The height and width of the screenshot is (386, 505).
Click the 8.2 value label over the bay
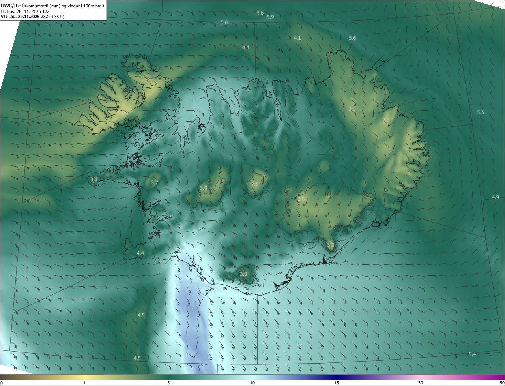click(187, 126)
